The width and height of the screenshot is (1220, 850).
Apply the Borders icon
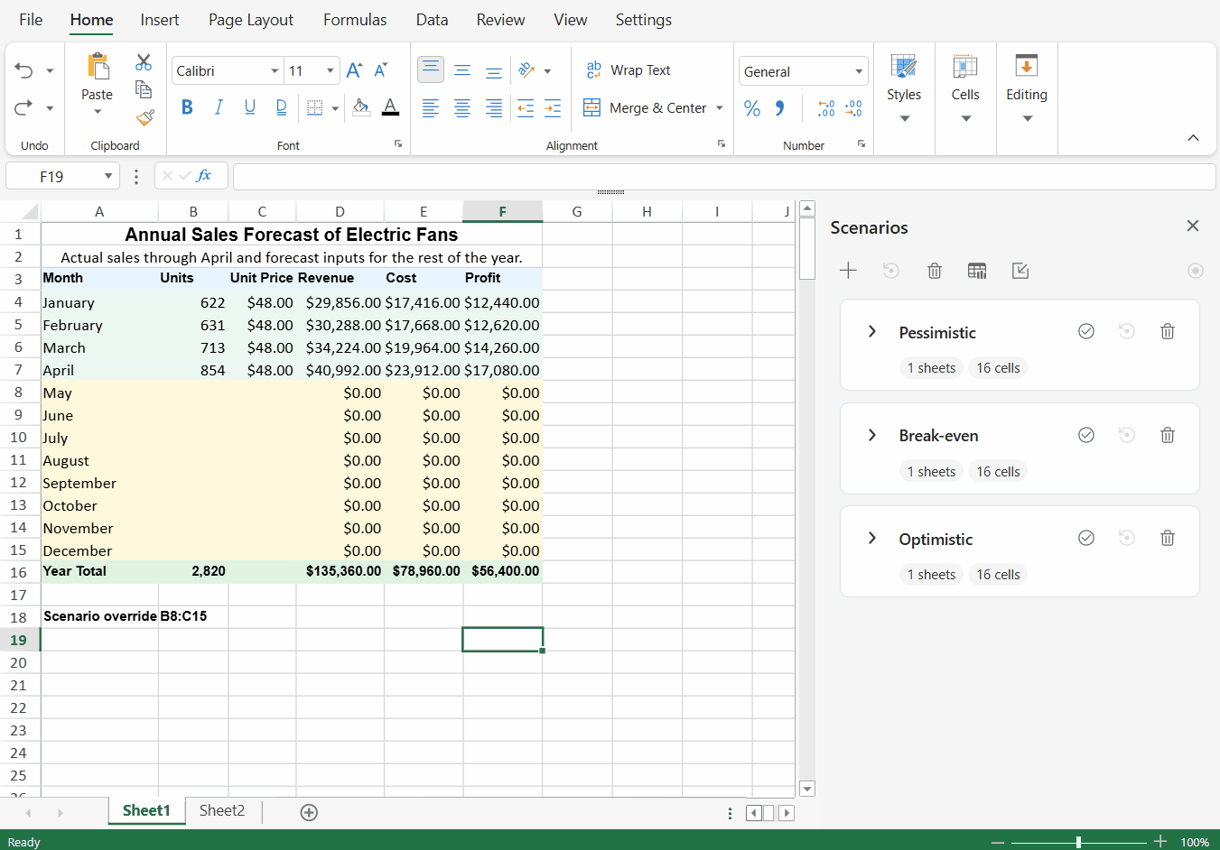314,108
